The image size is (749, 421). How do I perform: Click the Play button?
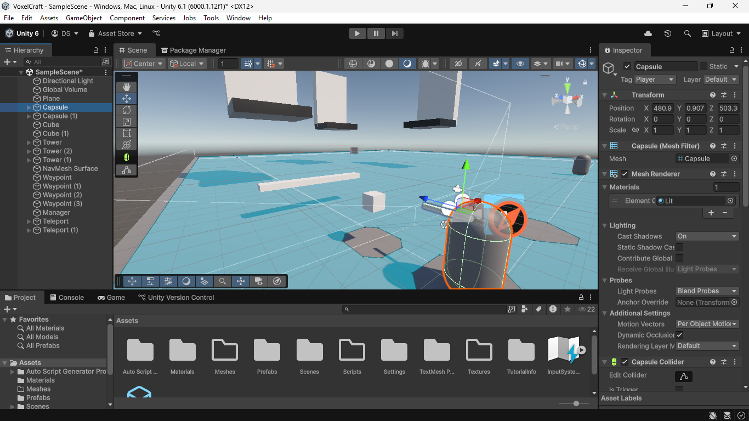point(358,33)
